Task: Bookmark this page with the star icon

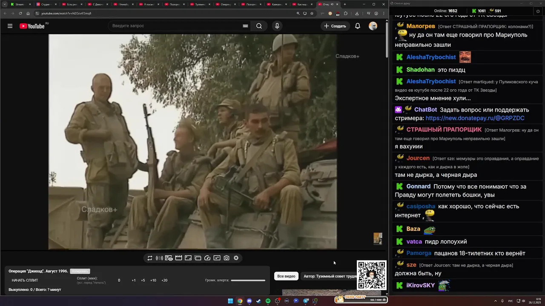Action: [x=312, y=13]
